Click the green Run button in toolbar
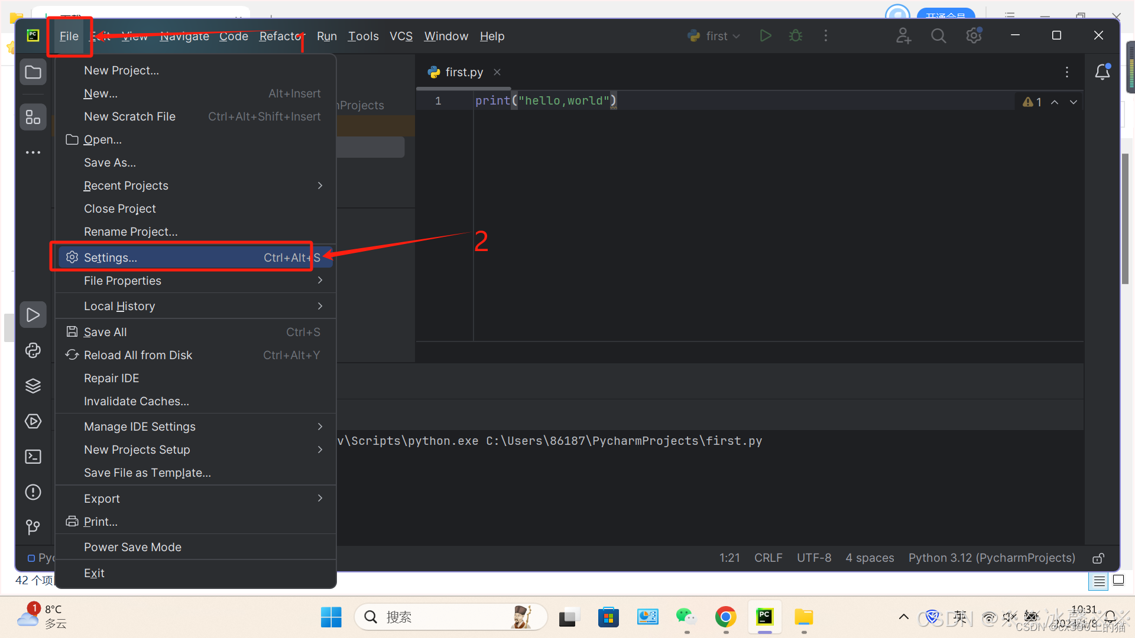This screenshot has height=638, width=1135. pos(766,36)
